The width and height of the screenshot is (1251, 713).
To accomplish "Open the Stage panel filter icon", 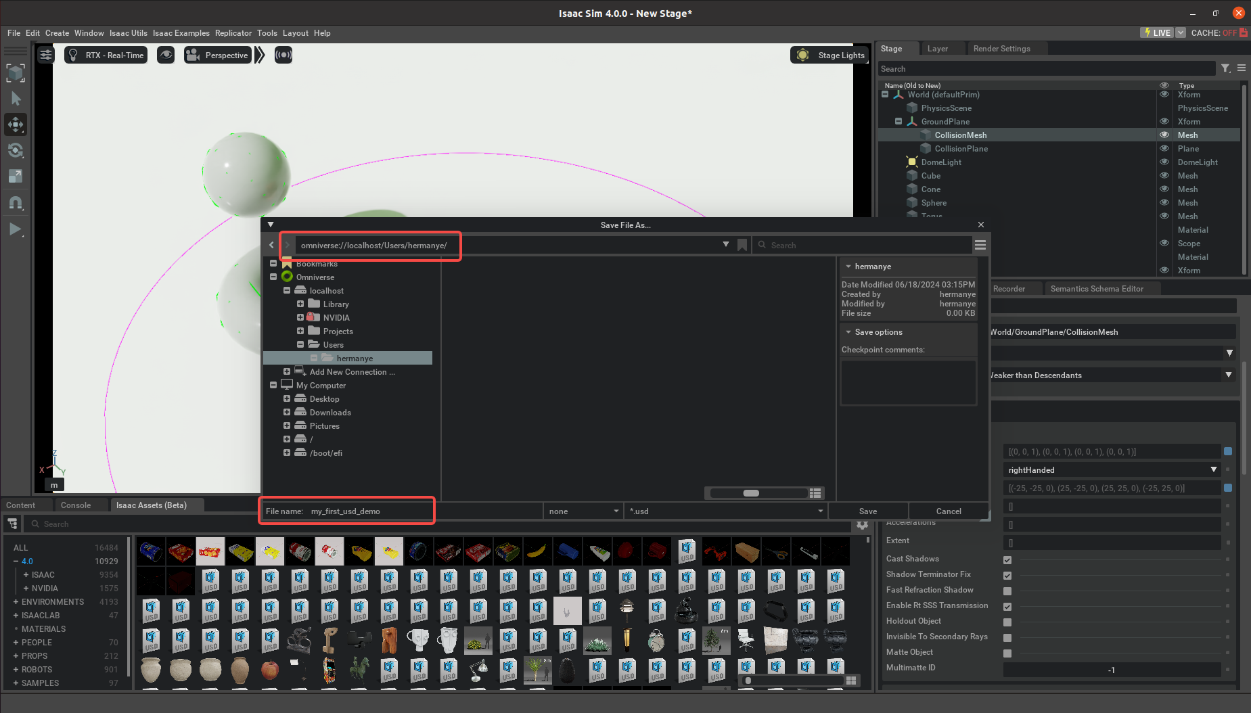I will (1226, 68).
